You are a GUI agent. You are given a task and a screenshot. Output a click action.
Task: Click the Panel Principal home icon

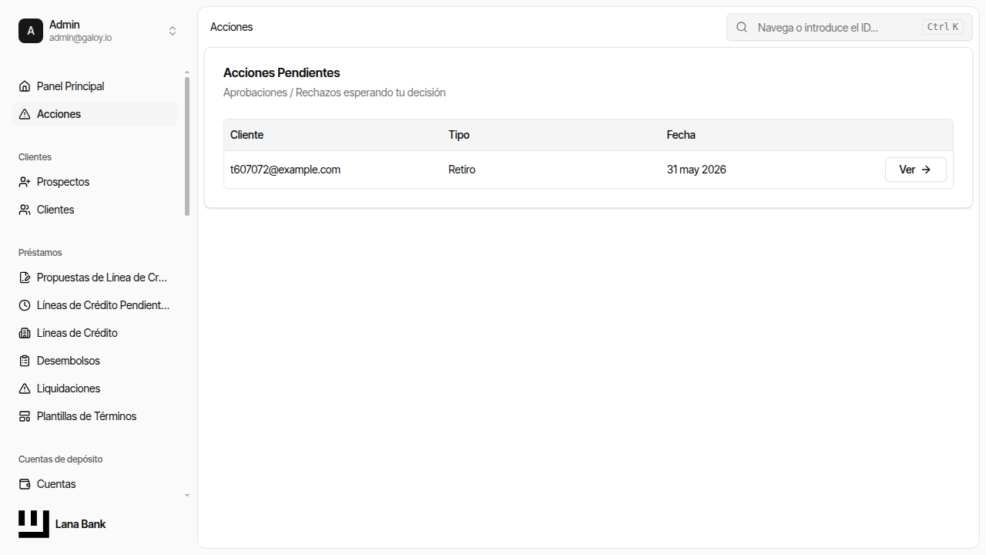pyautogui.click(x=25, y=86)
